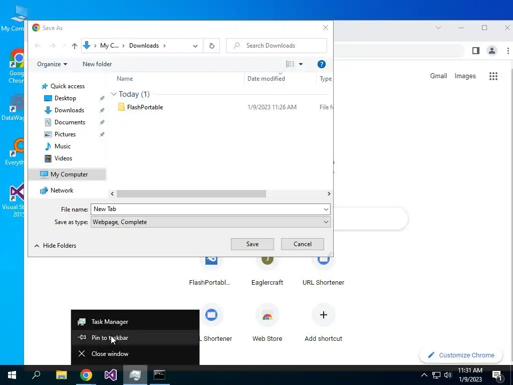Click the Back arrow in Save As dialog
This screenshot has width=513, height=385.
38,46
